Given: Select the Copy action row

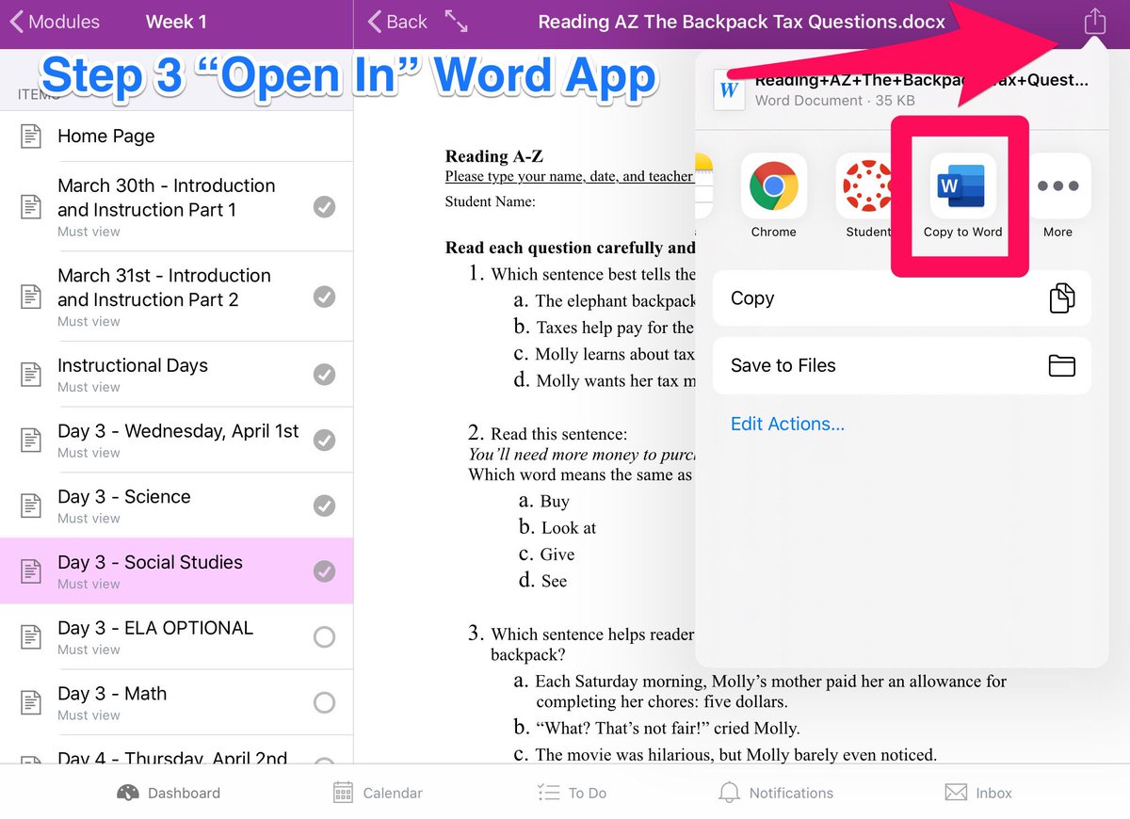Looking at the screenshot, I should click(902, 298).
